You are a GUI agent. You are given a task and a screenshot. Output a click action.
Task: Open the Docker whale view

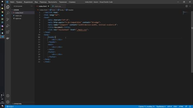point(8,38)
